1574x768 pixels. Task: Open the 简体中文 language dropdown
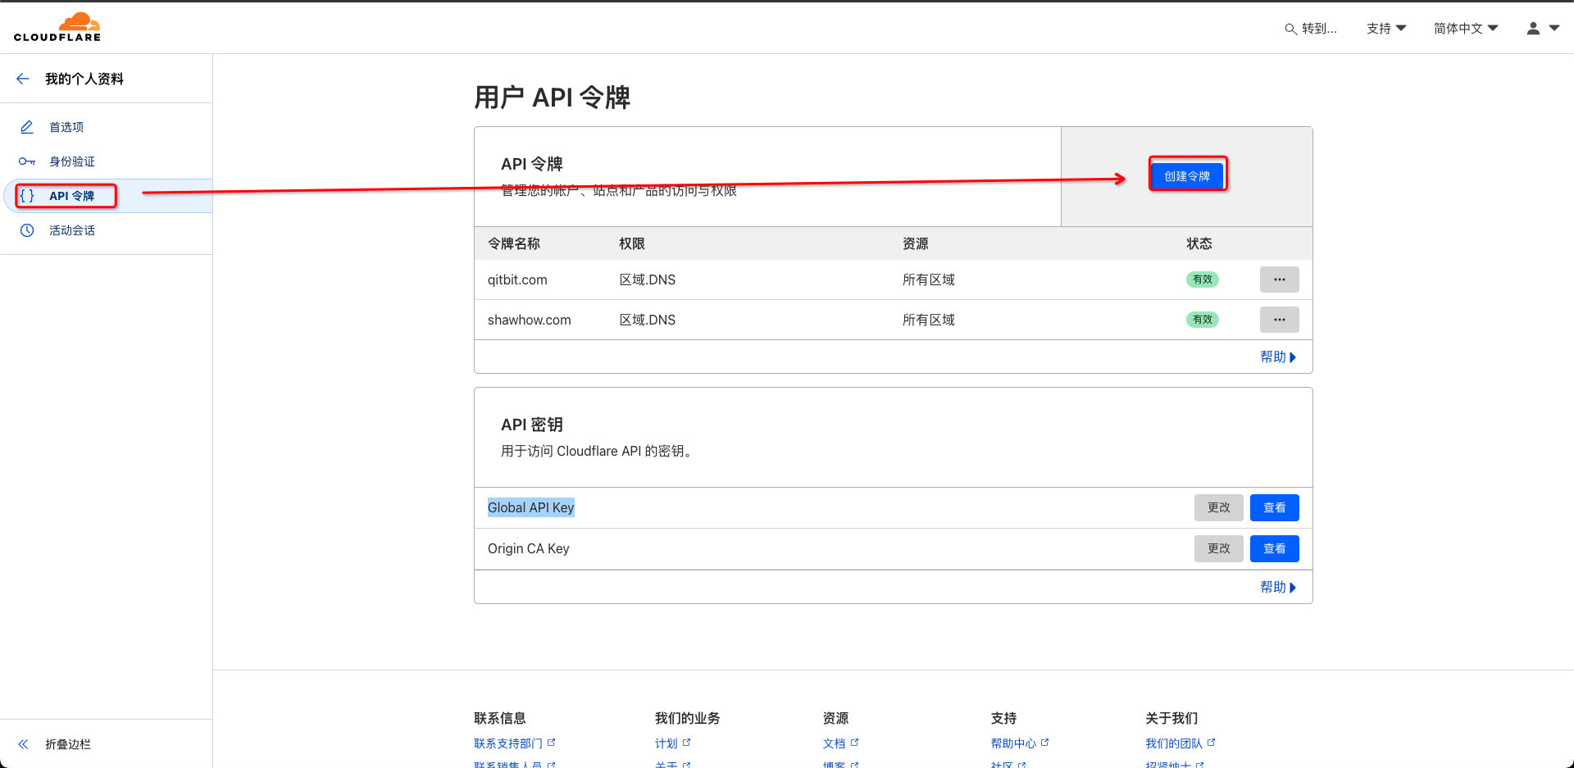[x=1464, y=28]
